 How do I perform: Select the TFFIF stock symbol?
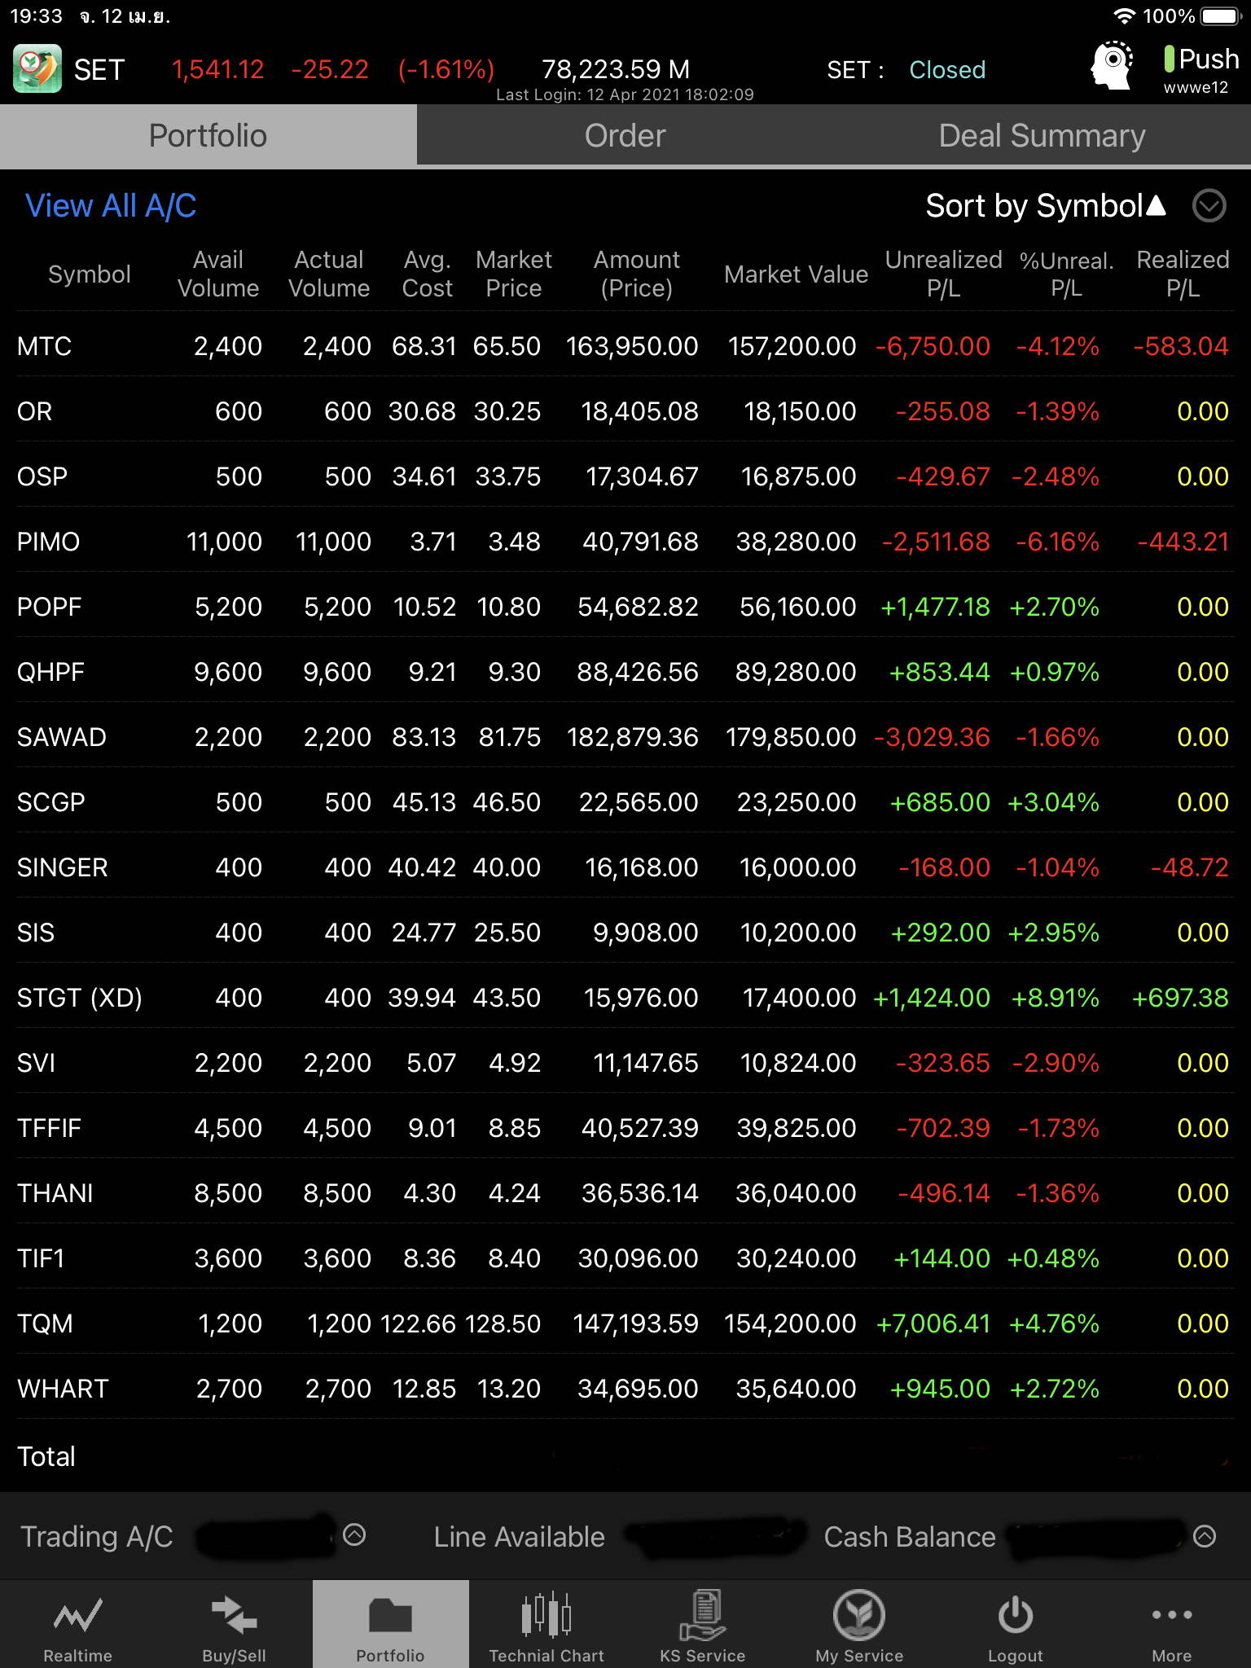coord(49,1128)
